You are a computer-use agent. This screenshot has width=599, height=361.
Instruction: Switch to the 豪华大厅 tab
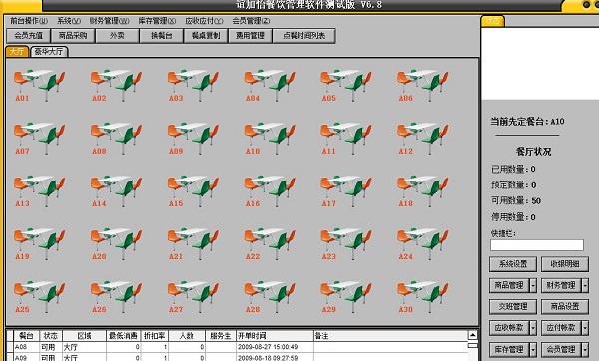[49, 51]
